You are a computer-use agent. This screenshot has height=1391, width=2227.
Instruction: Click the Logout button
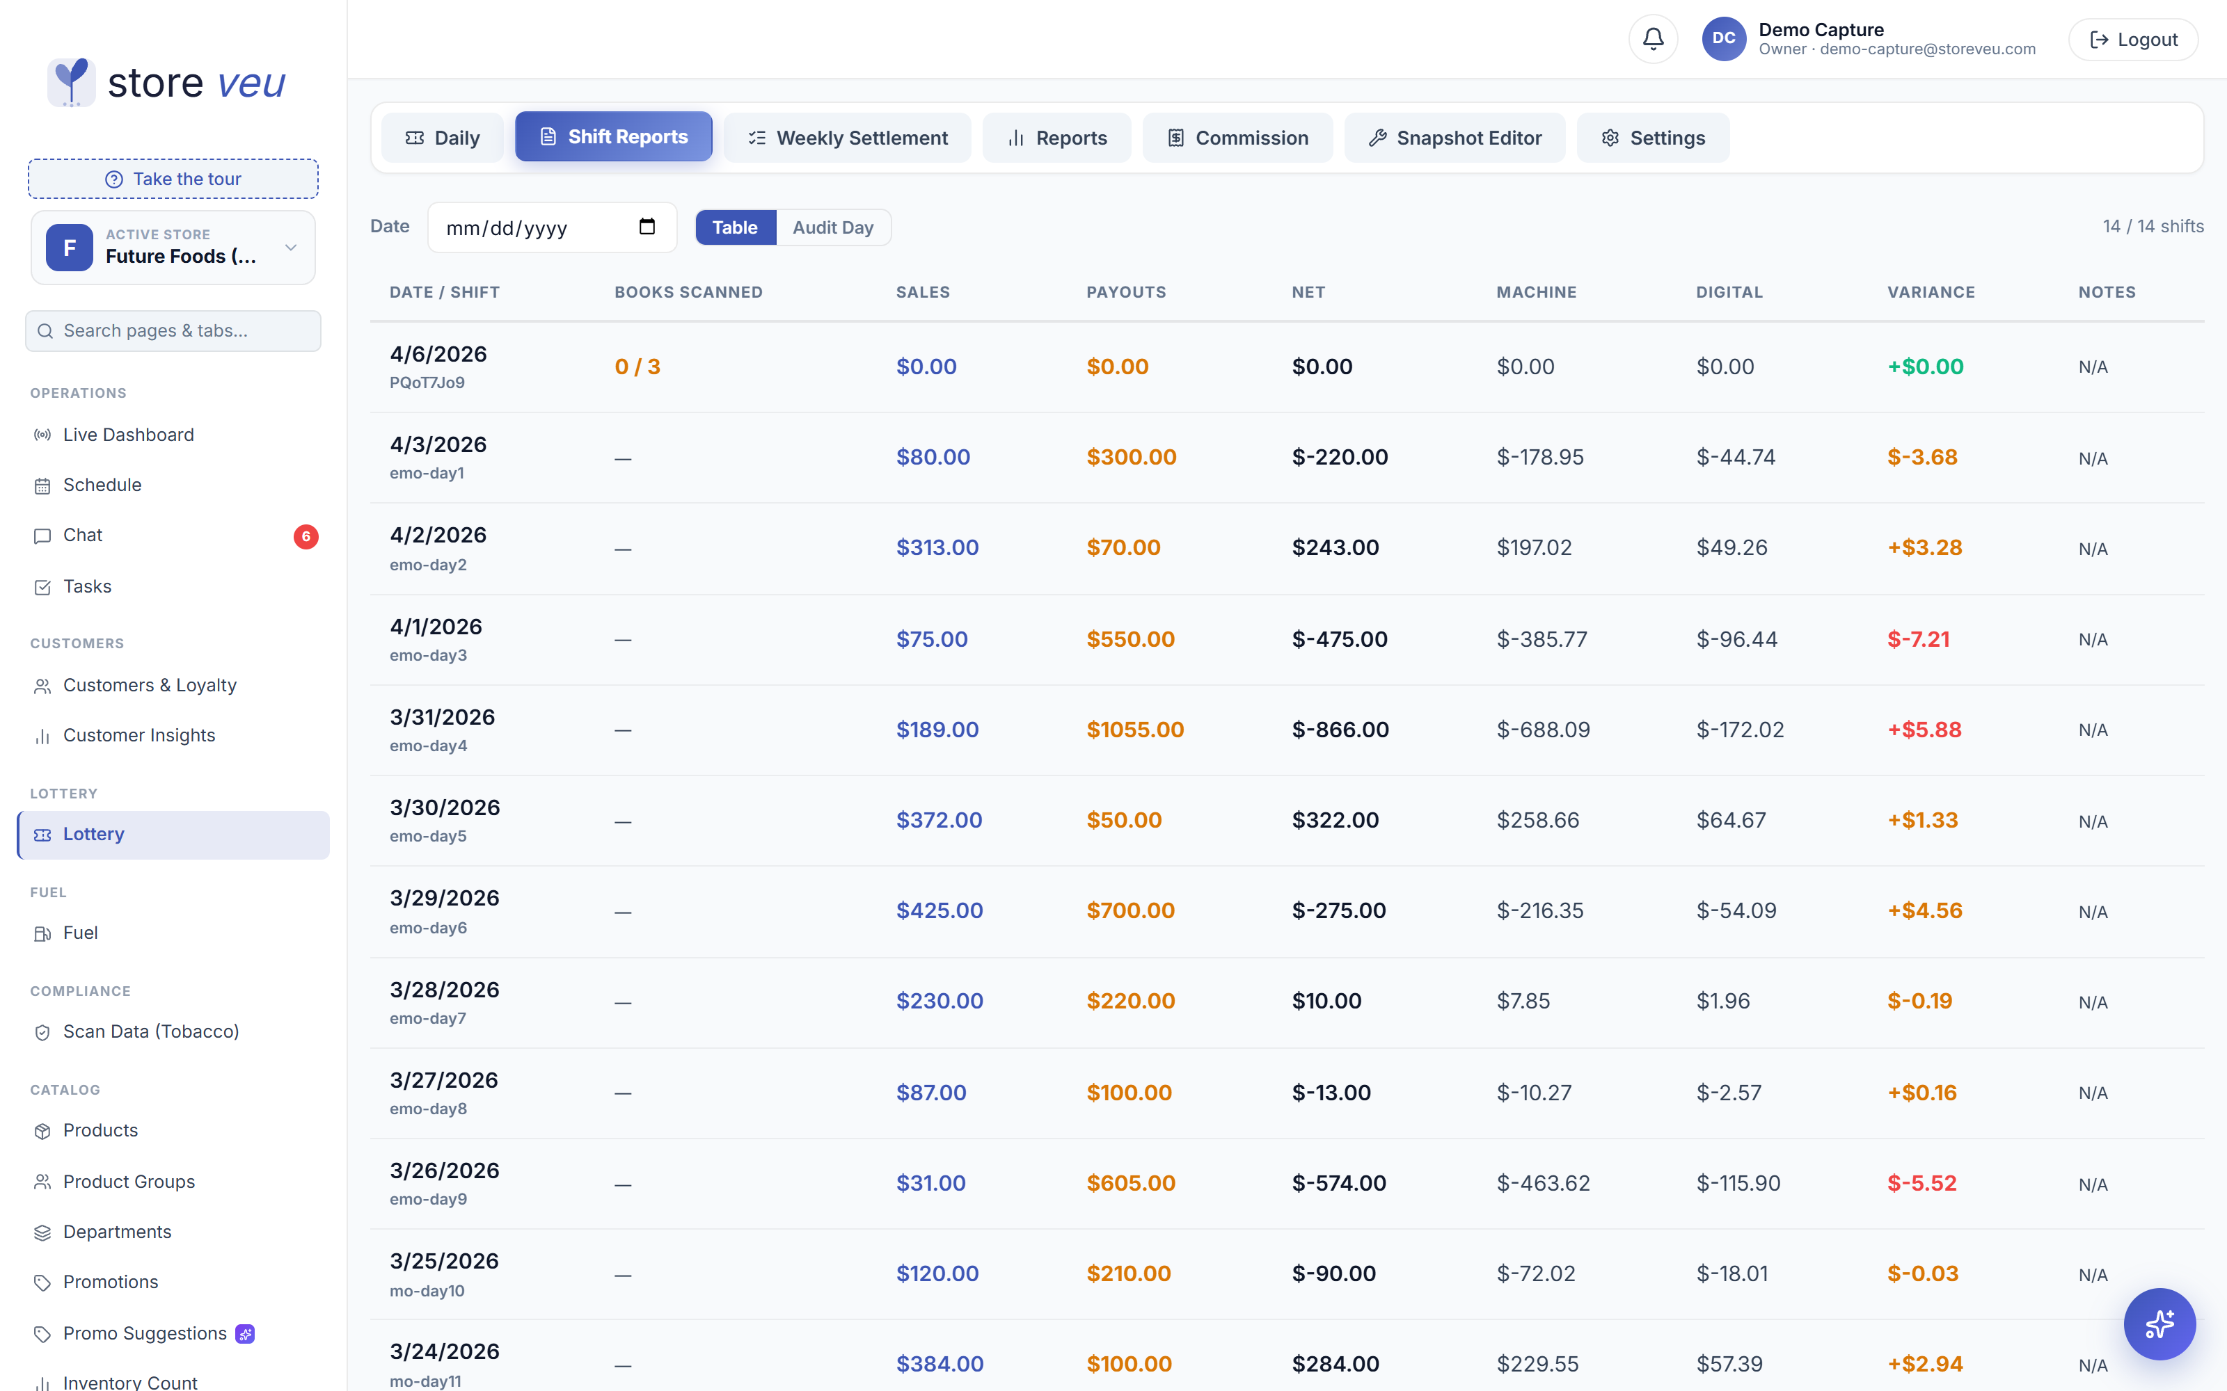[x=2133, y=40]
